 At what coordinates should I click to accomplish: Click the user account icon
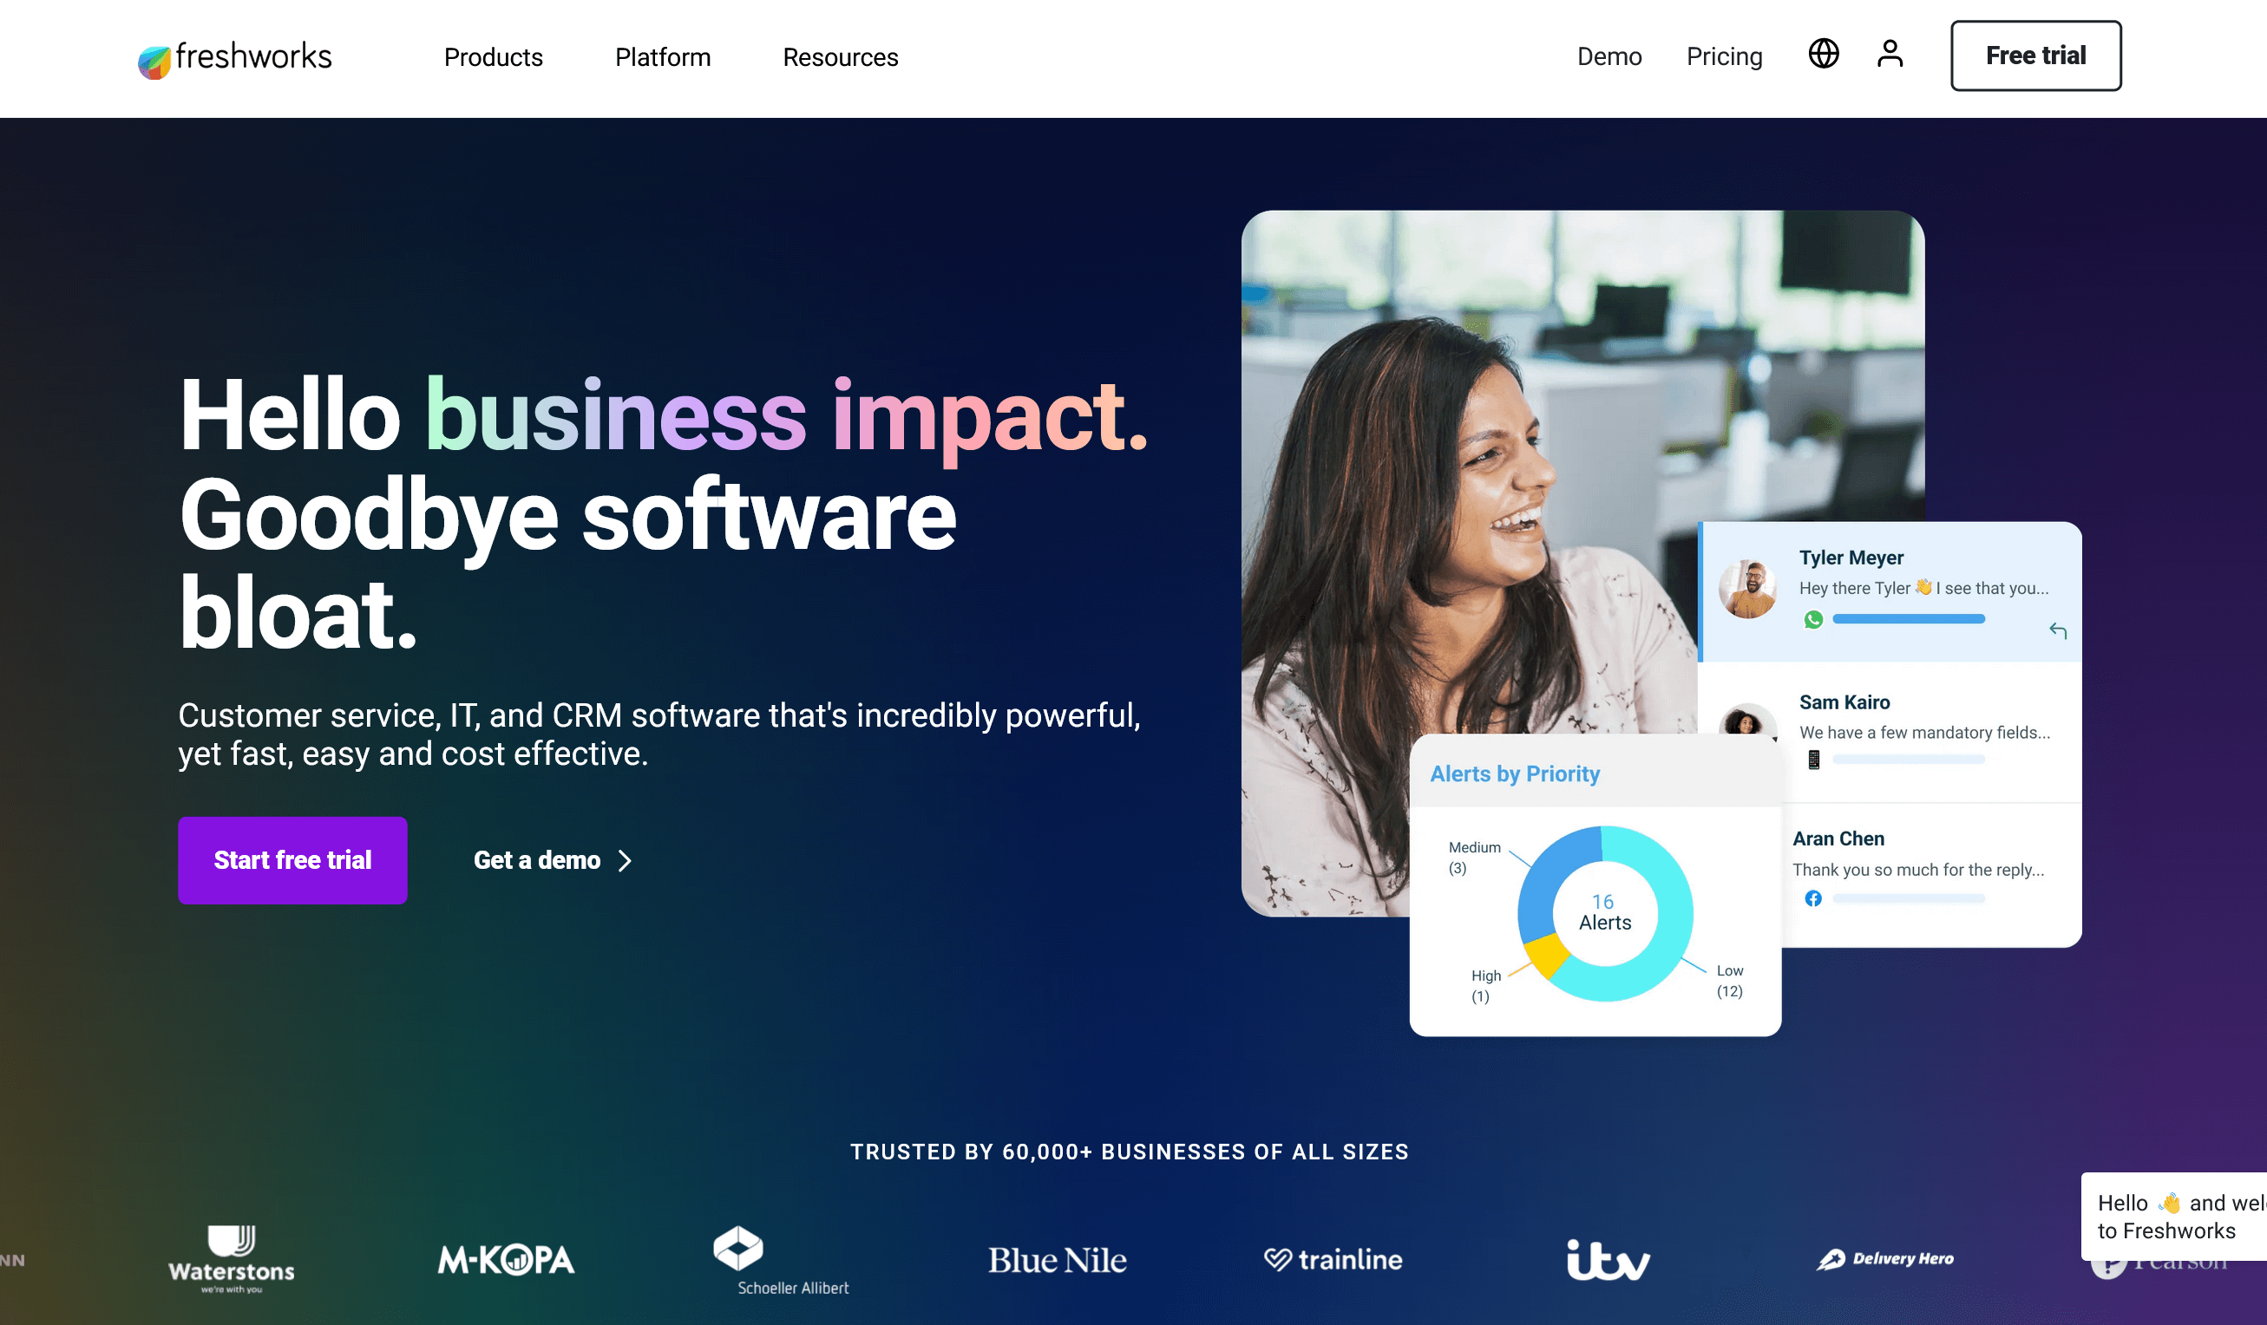point(1890,54)
